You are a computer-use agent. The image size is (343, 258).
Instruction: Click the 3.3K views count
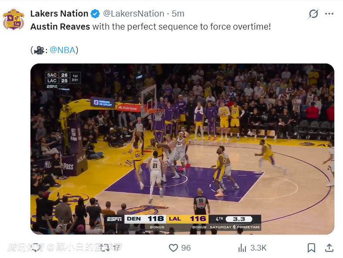(258, 248)
